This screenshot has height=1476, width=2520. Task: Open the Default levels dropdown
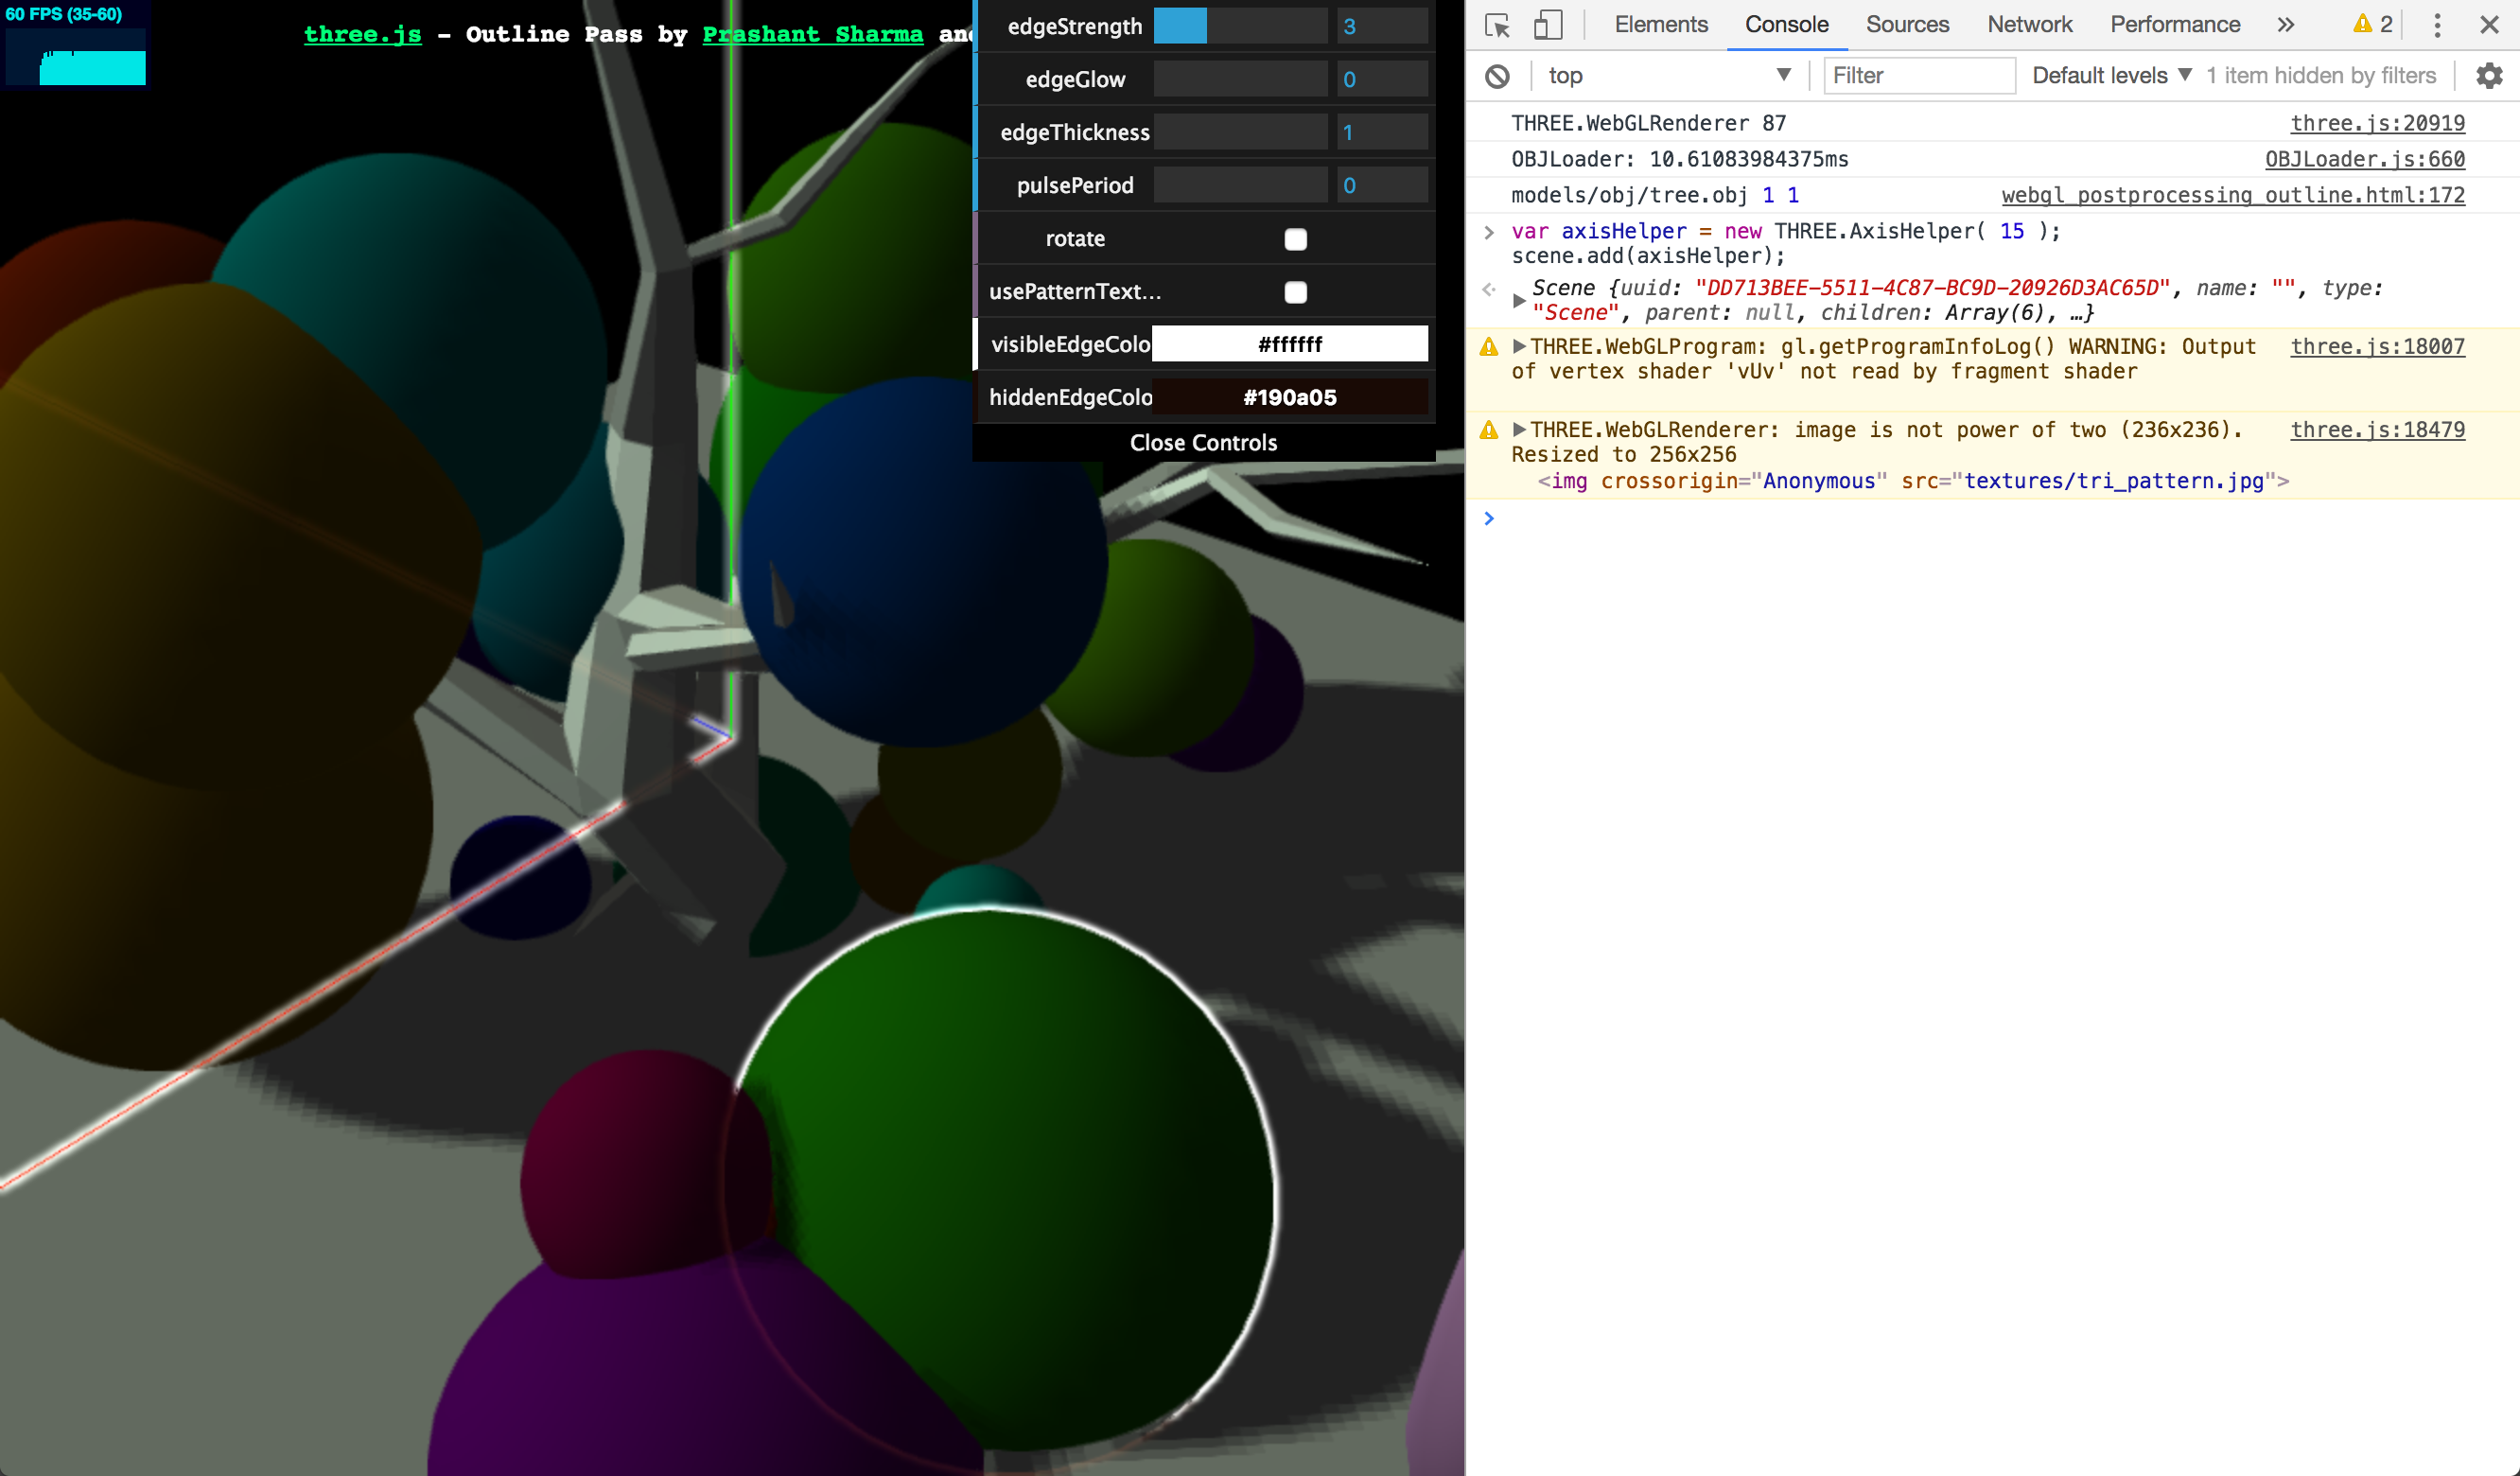(2108, 75)
